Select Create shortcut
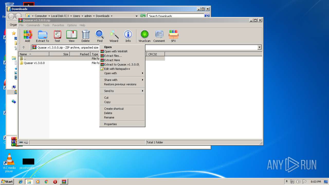This screenshot has height=185, width=329. (122, 109)
